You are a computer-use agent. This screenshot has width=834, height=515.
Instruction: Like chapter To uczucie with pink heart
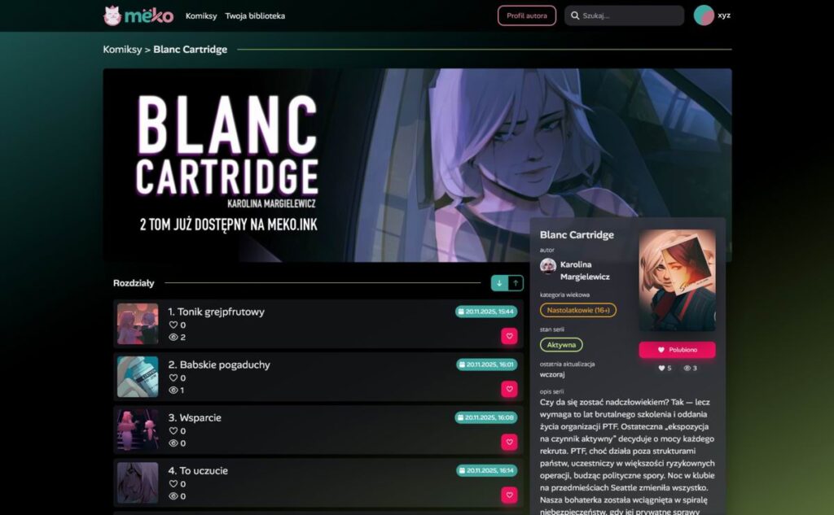509,495
